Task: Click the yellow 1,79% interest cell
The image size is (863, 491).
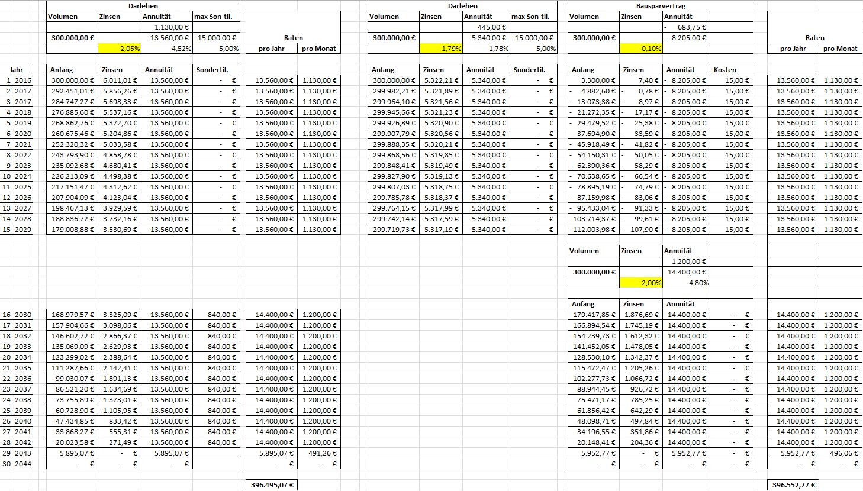Action: (440, 49)
